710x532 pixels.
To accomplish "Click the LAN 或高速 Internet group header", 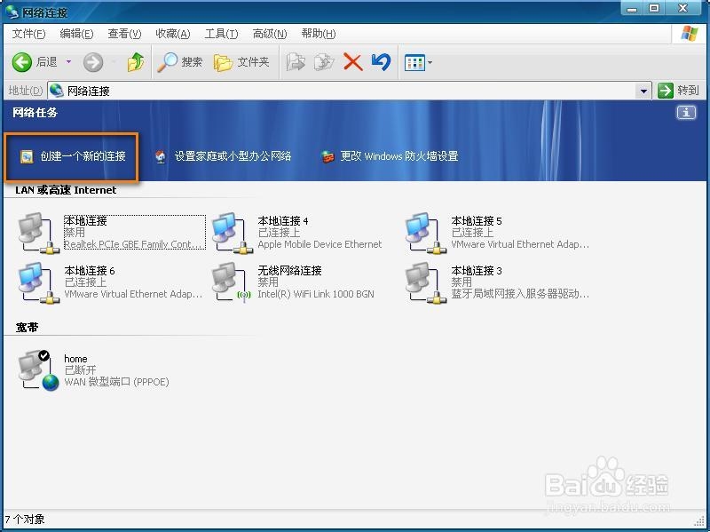I will pos(66,190).
